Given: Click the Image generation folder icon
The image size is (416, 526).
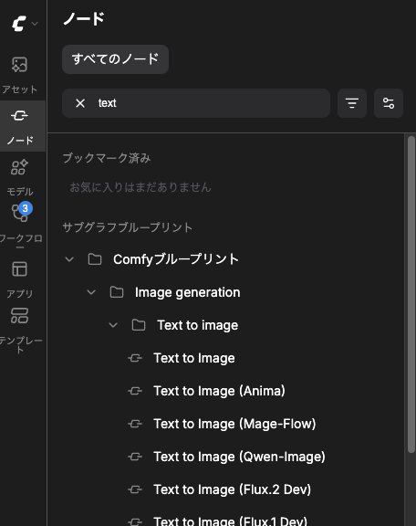Looking at the screenshot, I should click(x=117, y=292).
